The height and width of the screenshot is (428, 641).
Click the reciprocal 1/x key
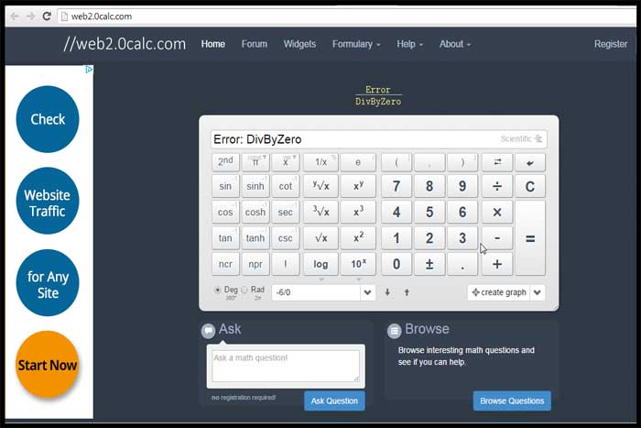pyautogui.click(x=320, y=162)
